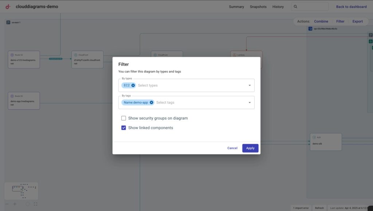Screen dimensions: 373x211
Task: Expand the By types dropdown arrow
Action: (250, 85)
